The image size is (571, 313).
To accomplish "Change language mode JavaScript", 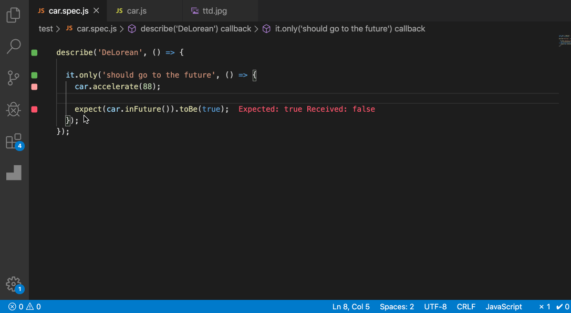I will [x=504, y=307].
